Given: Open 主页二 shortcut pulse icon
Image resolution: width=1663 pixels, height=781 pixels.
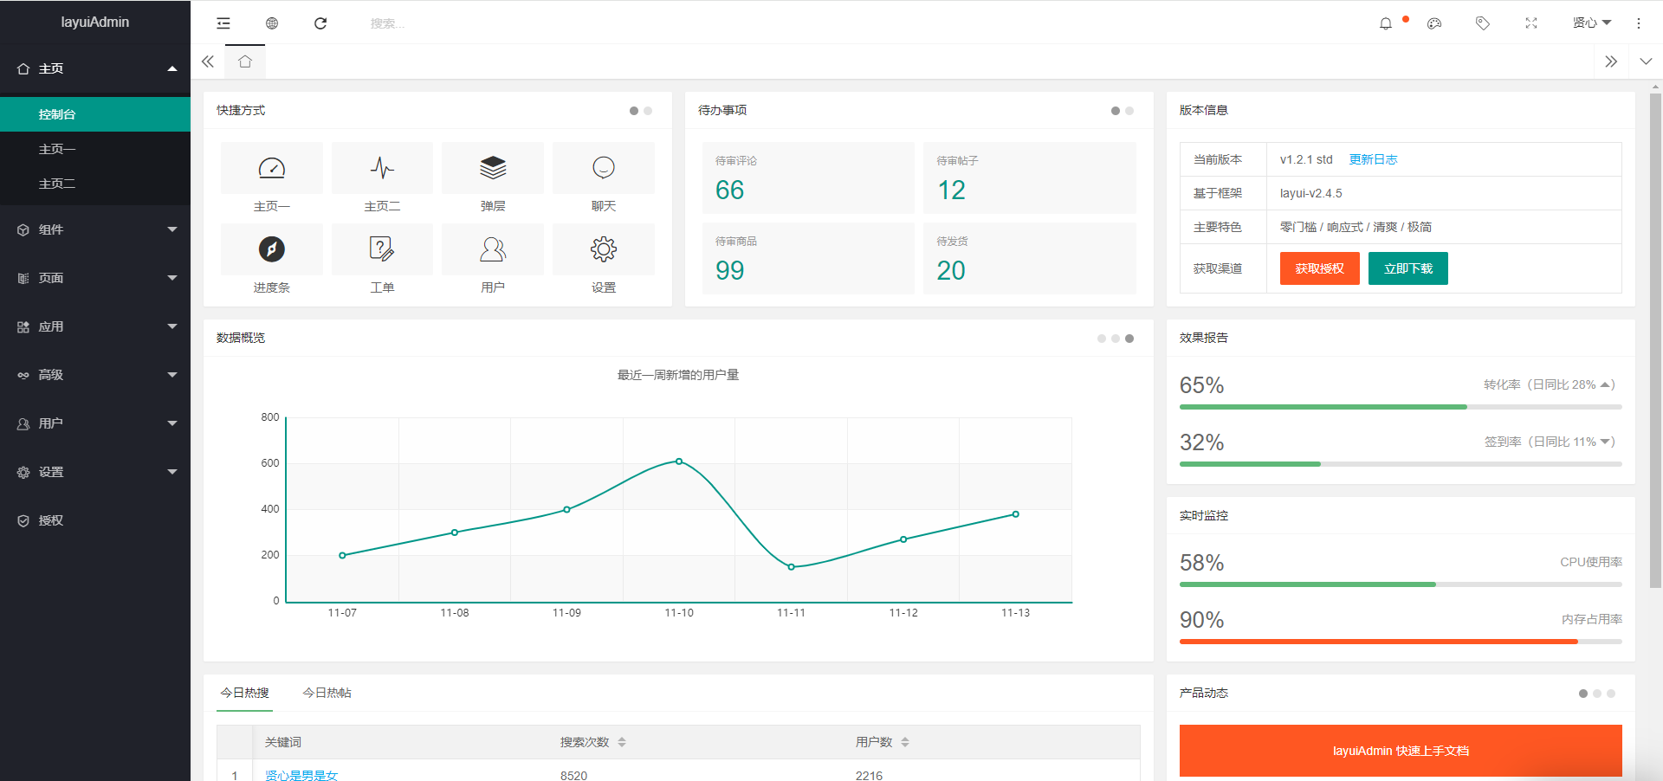Looking at the screenshot, I should [x=382, y=168].
